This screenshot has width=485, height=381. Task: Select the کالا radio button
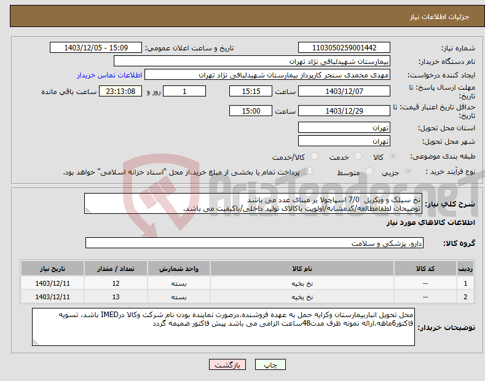point(393,156)
